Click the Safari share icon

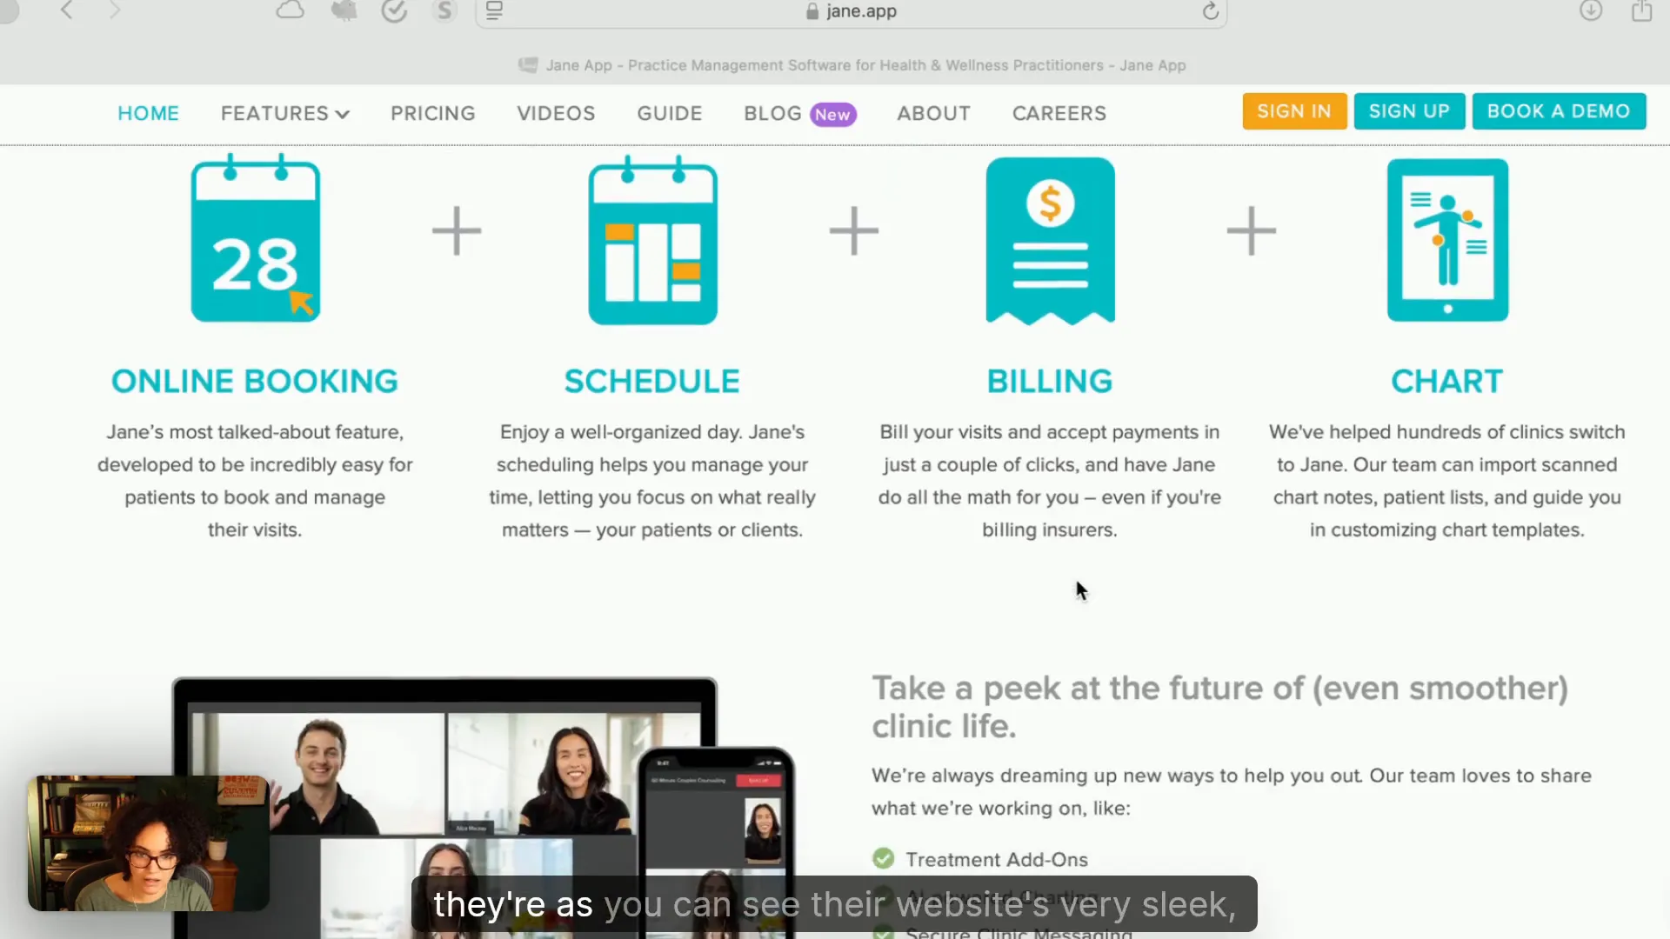[x=1641, y=10]
